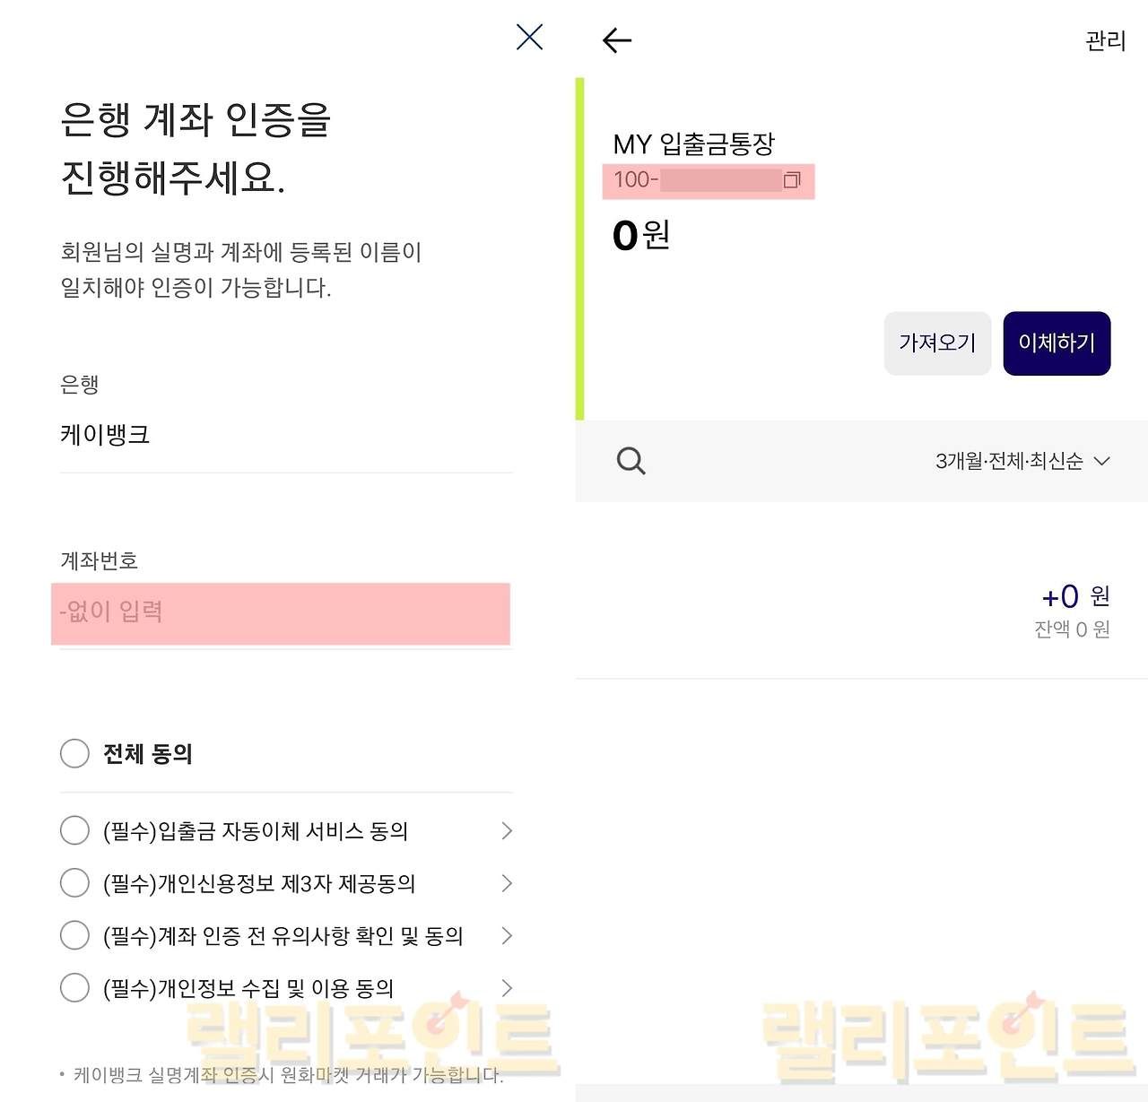
Task: Close the bank account verification screen
Action: point(529,38)
